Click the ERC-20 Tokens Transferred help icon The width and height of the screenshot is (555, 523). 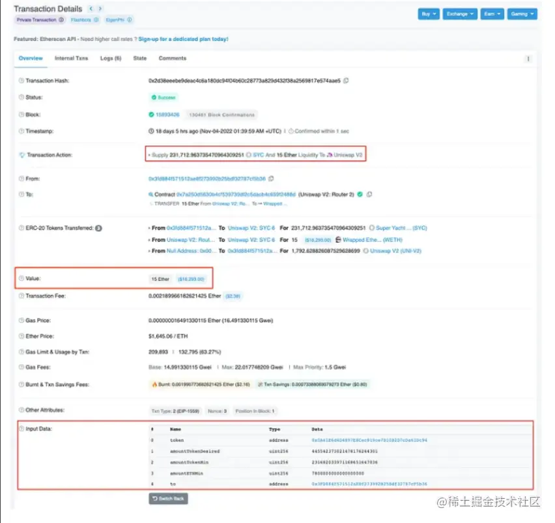click(21, 228)
